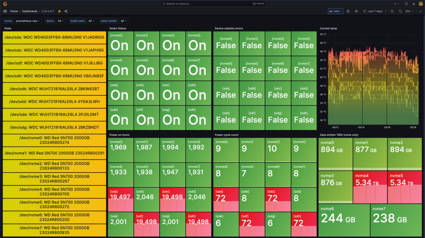Select the /dev/sdc V1JAPH9G disk row
The image size is (425, 238).
click(54, 50)
